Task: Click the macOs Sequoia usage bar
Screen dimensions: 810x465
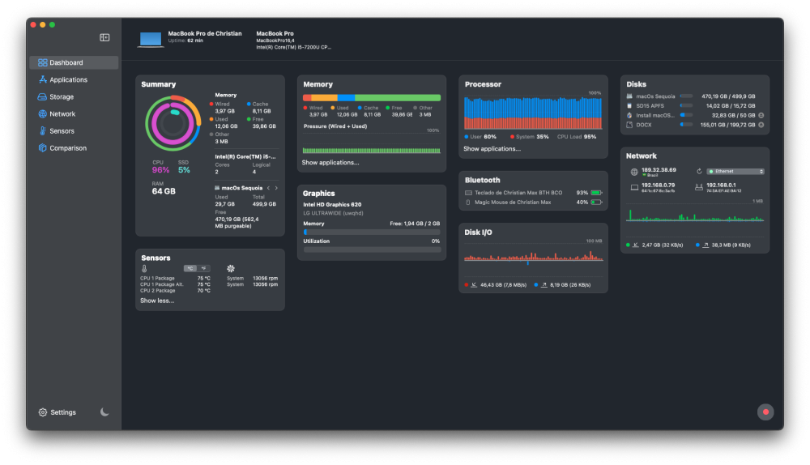Action: [686, 96]
